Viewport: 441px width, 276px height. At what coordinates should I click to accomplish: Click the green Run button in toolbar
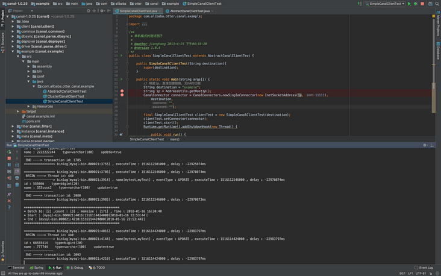410,4
